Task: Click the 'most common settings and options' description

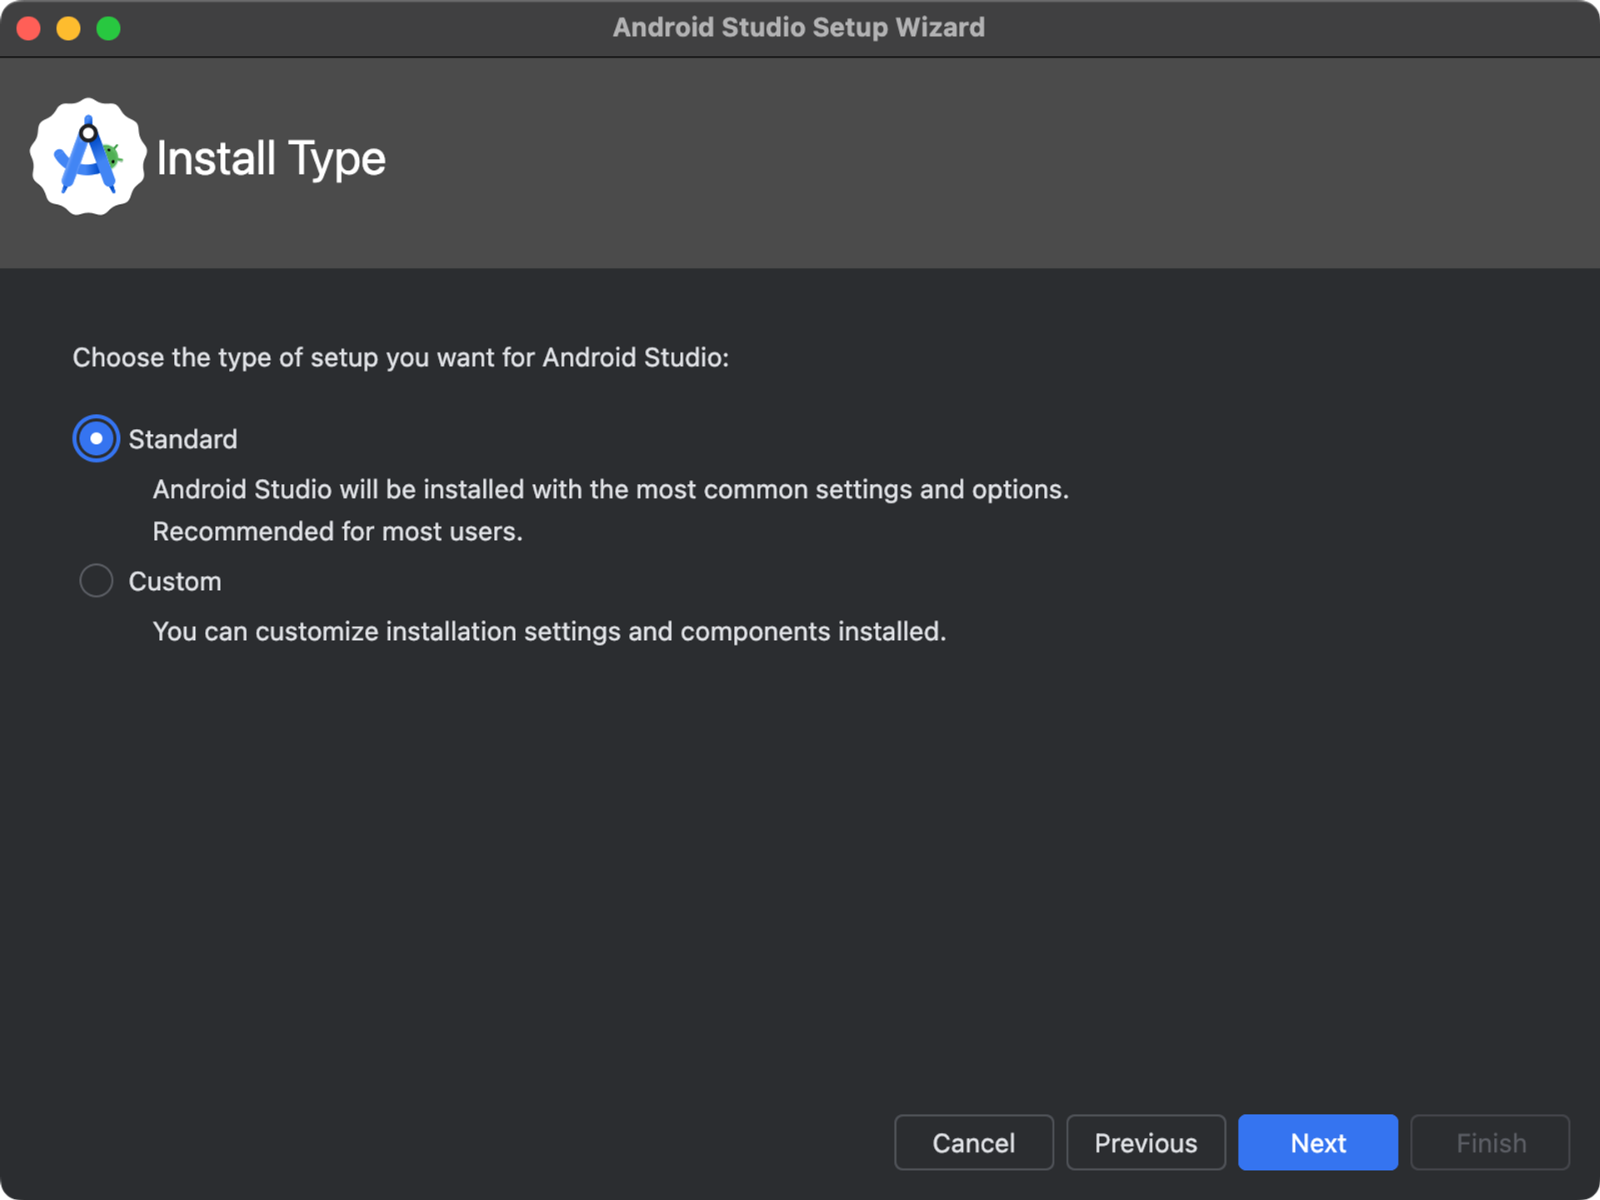Action: point(610,489)
